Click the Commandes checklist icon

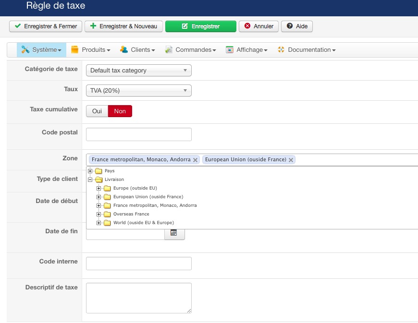tap(169, 49)
